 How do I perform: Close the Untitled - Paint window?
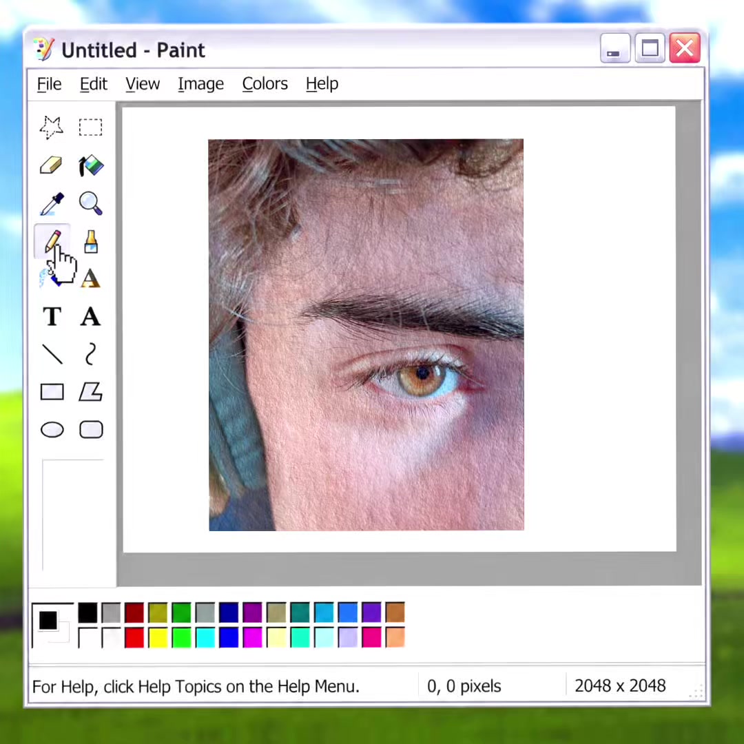click(x=684, y=48)
